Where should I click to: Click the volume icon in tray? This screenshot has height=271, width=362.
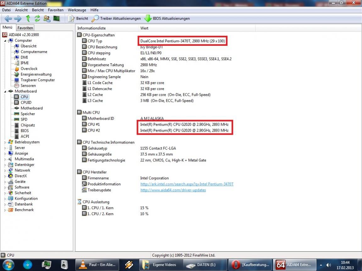(329, 265)
